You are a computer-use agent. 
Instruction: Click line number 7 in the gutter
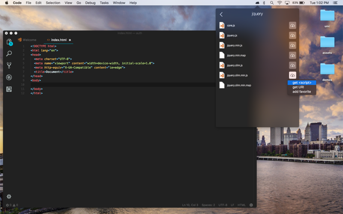(x=24, y=72)
